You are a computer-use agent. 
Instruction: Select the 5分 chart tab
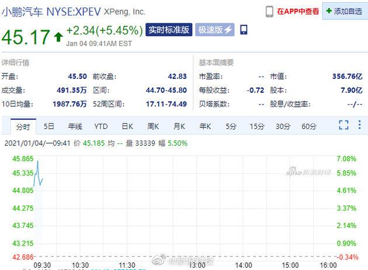tap(231, 127)
